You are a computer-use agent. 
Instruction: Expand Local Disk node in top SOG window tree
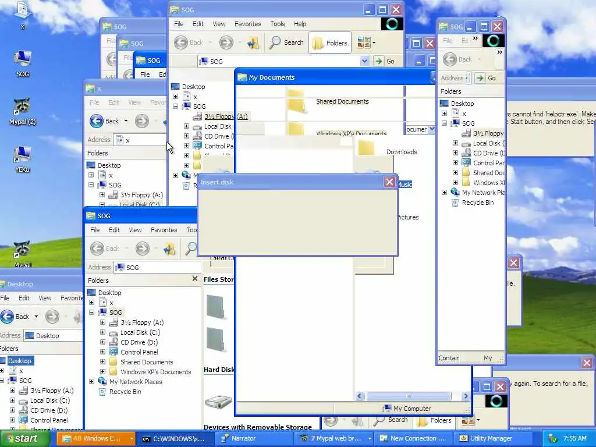[x=186, y=126]
